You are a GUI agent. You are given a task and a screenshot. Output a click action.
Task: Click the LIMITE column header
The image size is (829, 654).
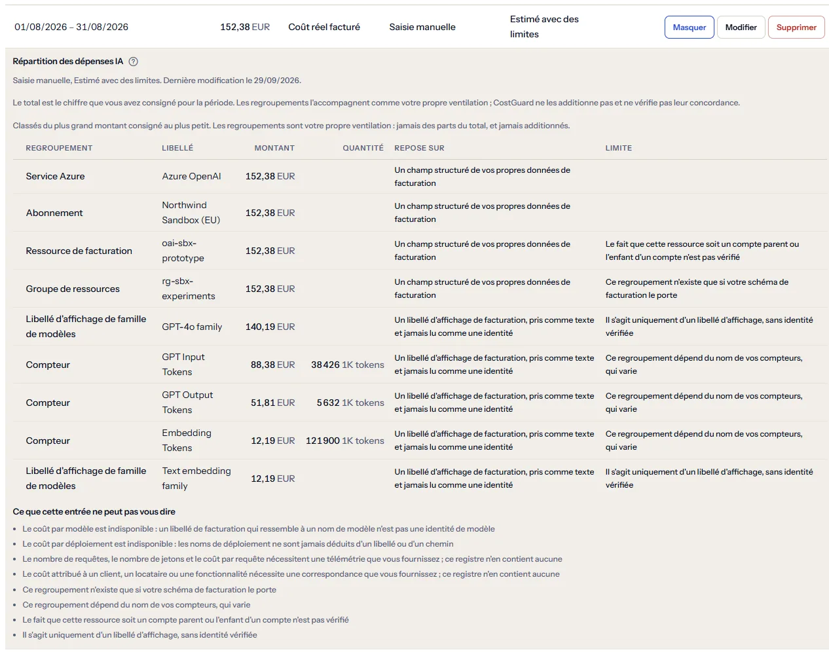coord(619,148)
